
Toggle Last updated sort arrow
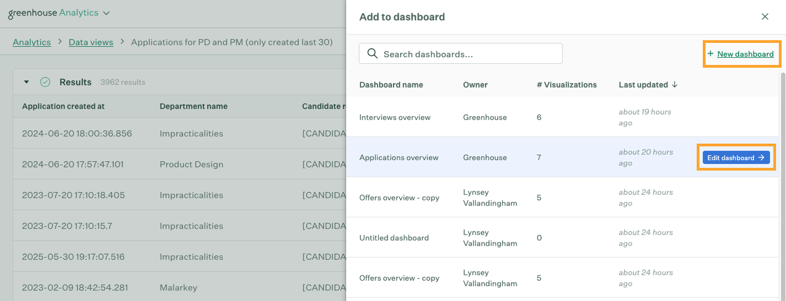click(x=675, y=85)
